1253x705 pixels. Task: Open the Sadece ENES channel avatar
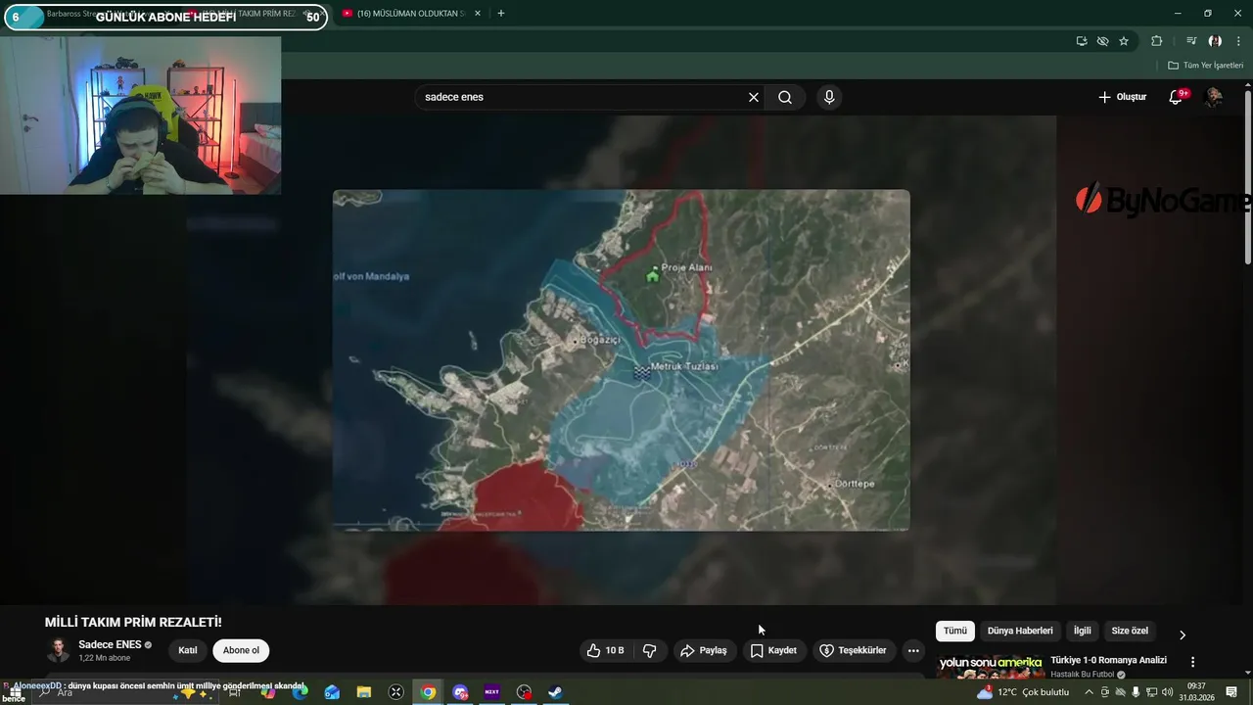click(x=59, y=650)
